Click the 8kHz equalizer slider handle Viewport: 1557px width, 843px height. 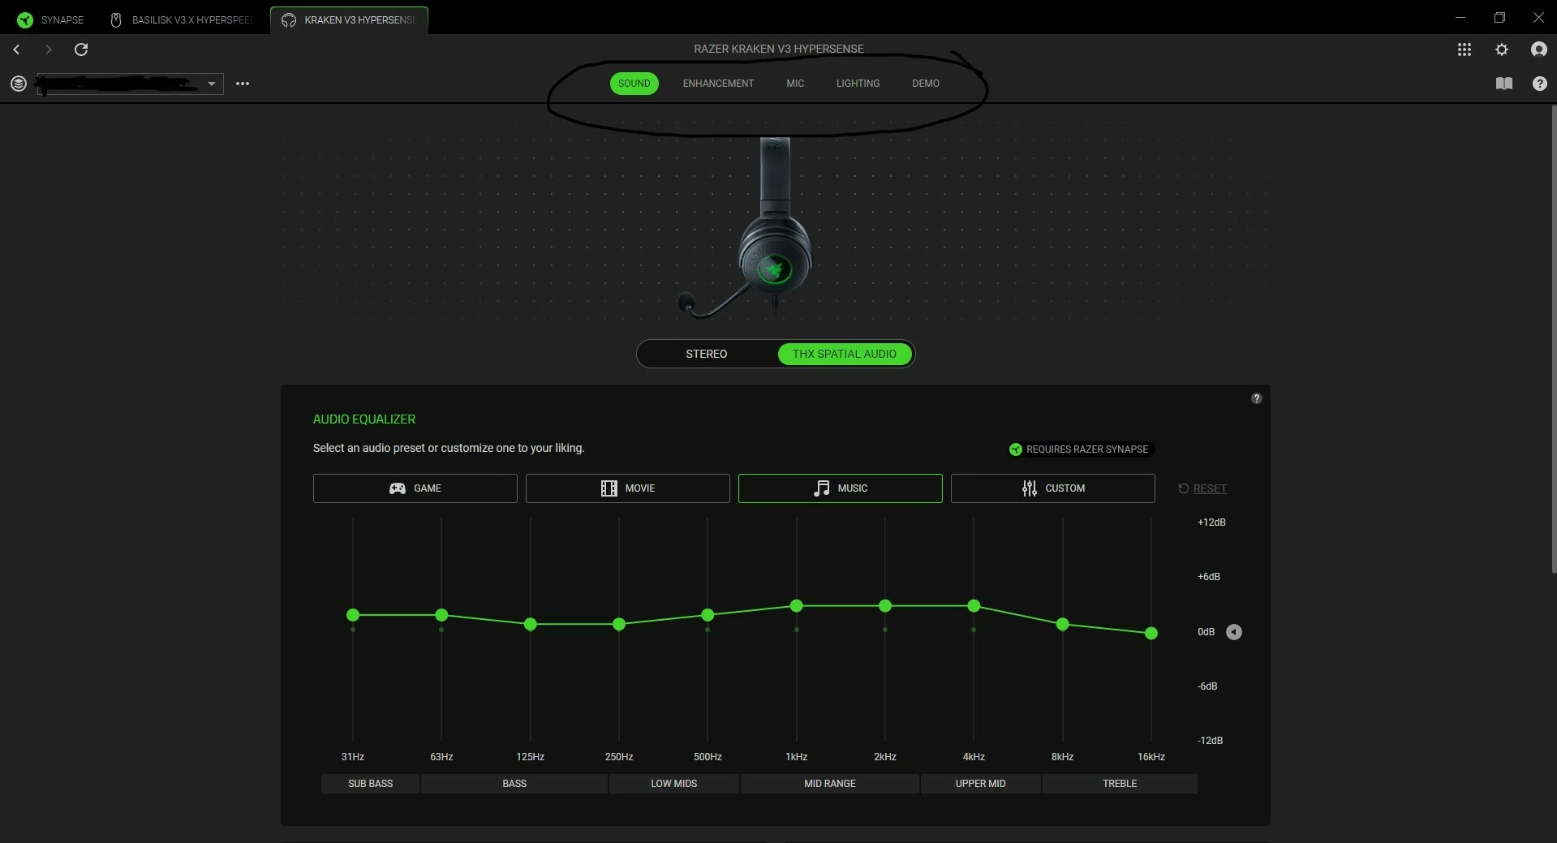click(x=1063, y=624)
